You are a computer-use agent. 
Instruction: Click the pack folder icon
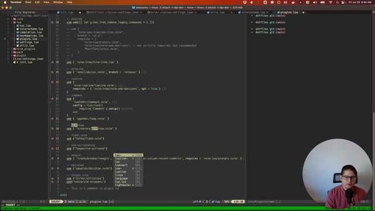pyautogui.click(x=15, y=52)
